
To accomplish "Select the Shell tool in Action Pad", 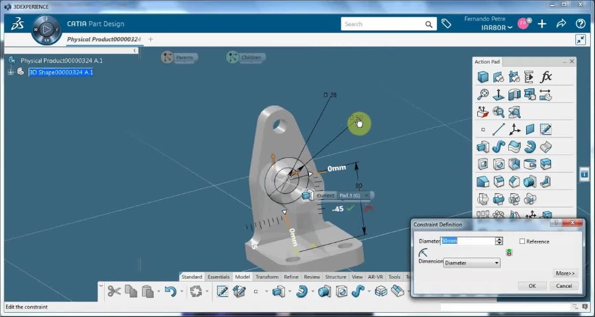I will [514, 164].
